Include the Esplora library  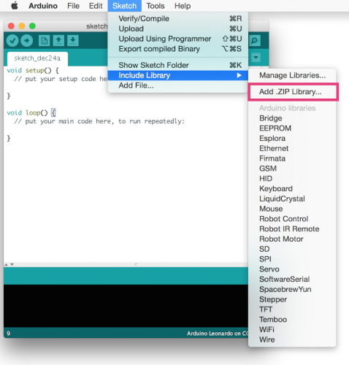[292, 138]
